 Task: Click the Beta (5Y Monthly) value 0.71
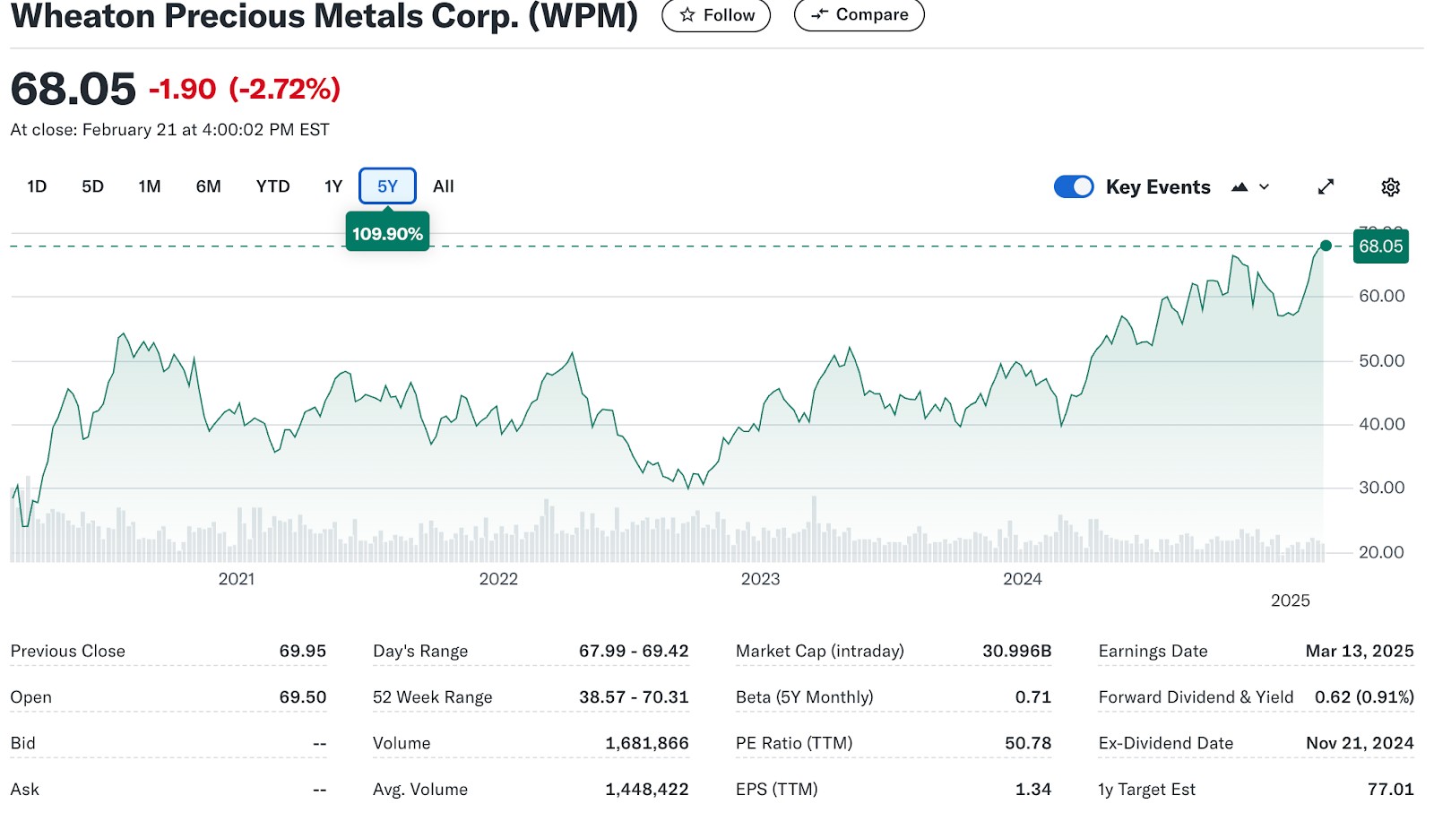click(x=1033, y=696)
